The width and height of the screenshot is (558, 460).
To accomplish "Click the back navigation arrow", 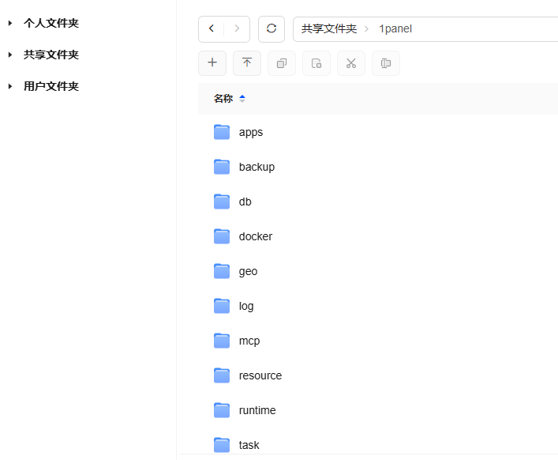I will [212, 28].
